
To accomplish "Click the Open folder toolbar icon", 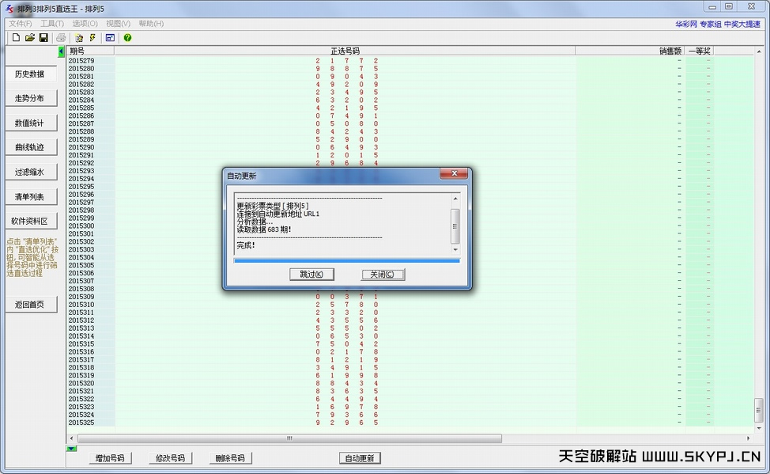I will [x=30, y=38].
